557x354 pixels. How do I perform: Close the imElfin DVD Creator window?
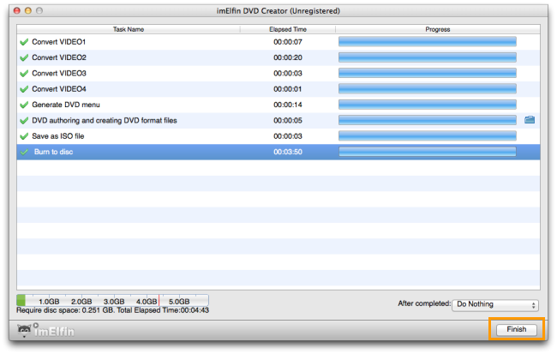[x=16, y=10]
